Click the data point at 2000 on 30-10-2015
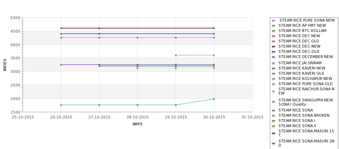 coord(214,99)
